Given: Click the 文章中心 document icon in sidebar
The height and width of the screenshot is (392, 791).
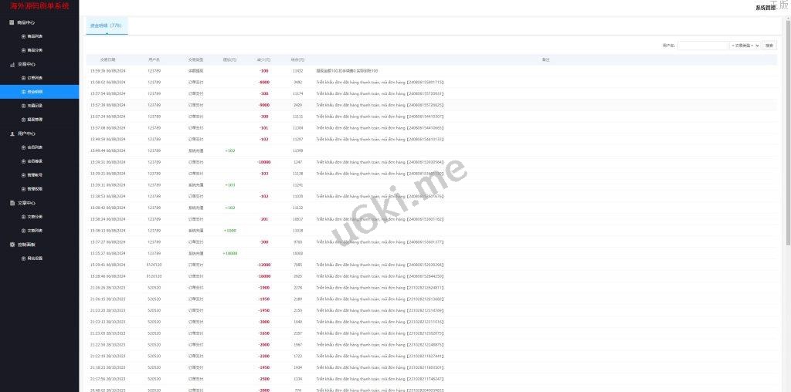Looking at the screenshot, I should click(12, 203).
